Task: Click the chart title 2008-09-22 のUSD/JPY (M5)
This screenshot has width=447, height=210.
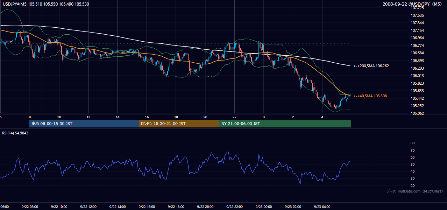Action: (413, 4)
